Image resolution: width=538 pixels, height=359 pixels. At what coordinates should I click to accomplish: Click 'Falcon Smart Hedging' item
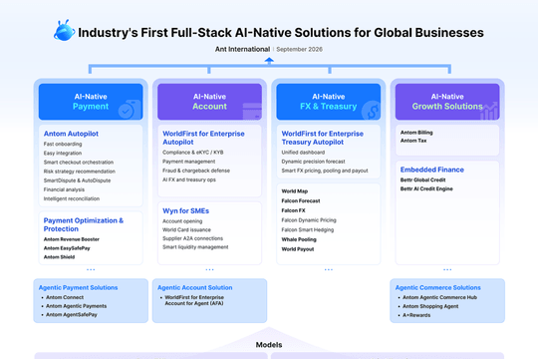pyautogui.click(x=308, y=229)
